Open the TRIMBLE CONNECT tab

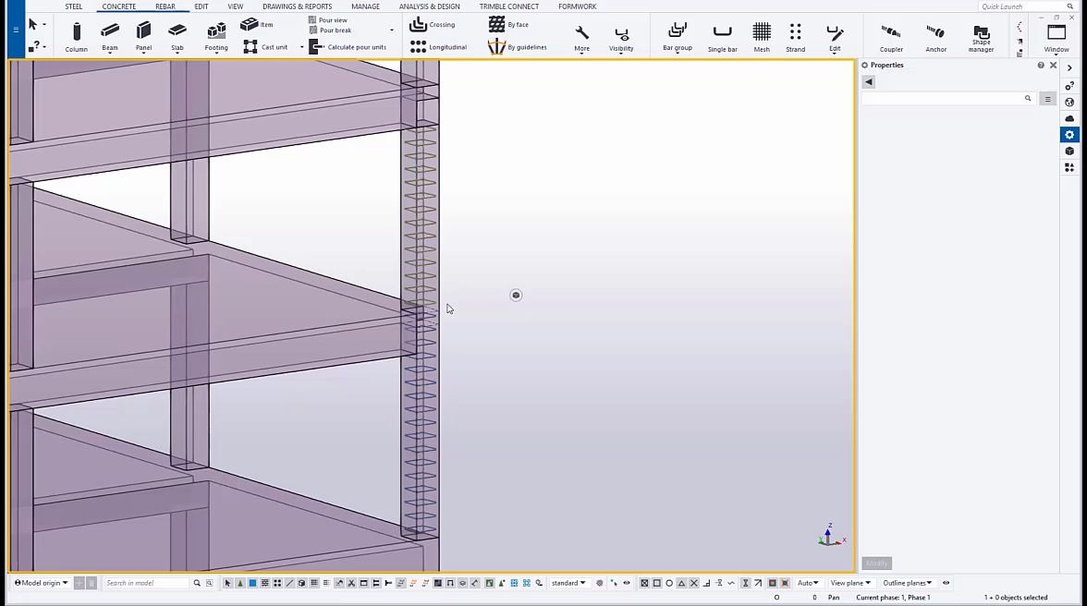point(508,6)
